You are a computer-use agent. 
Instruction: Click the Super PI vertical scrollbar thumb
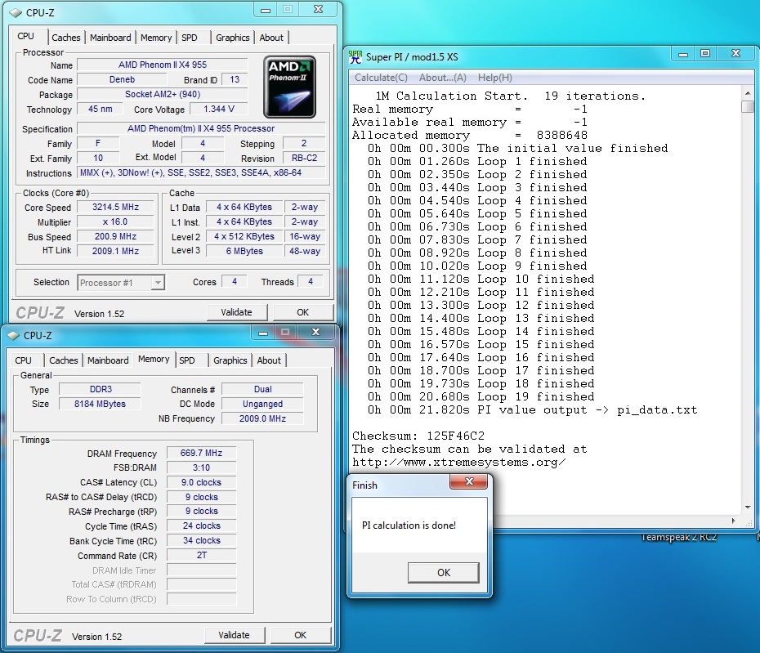(748, 106)
